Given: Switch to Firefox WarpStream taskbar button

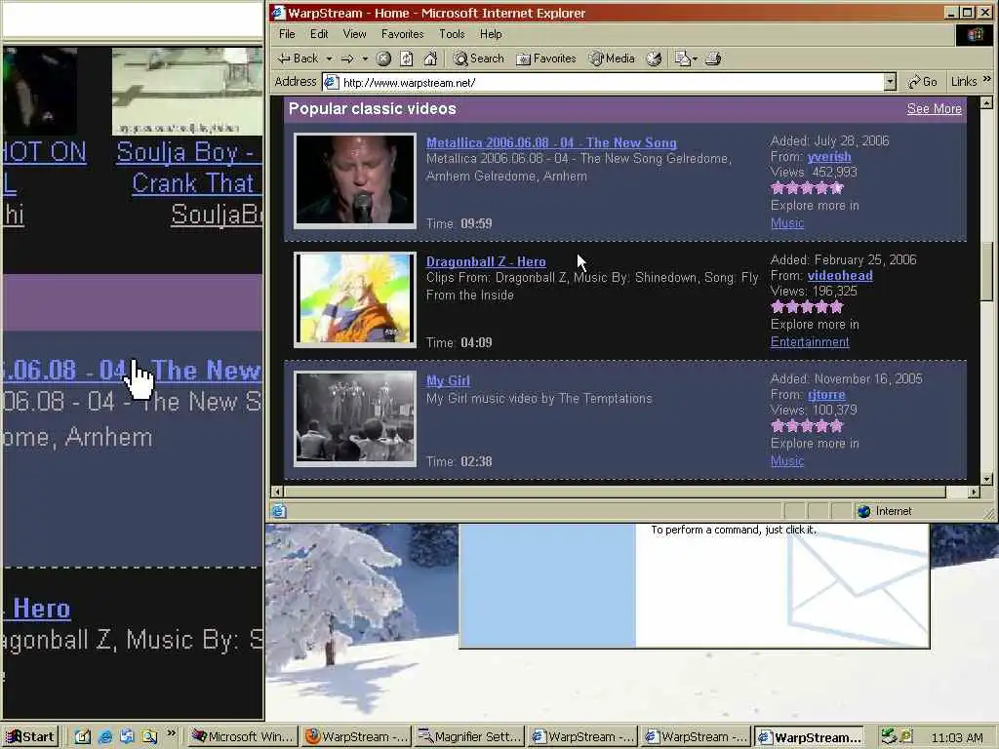Looking at the screenshot, I should [x=357, y=737].
